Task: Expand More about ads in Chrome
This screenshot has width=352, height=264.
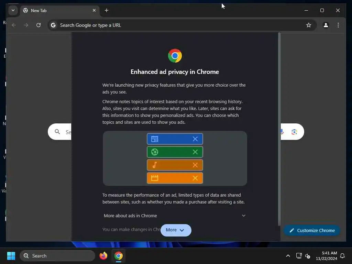Action: pyautogui.click(x=175, y=216)
